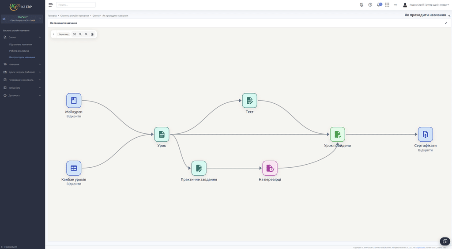Zoom out of the diagram
This screenshot has height=249, width=452.
(86, 34)
